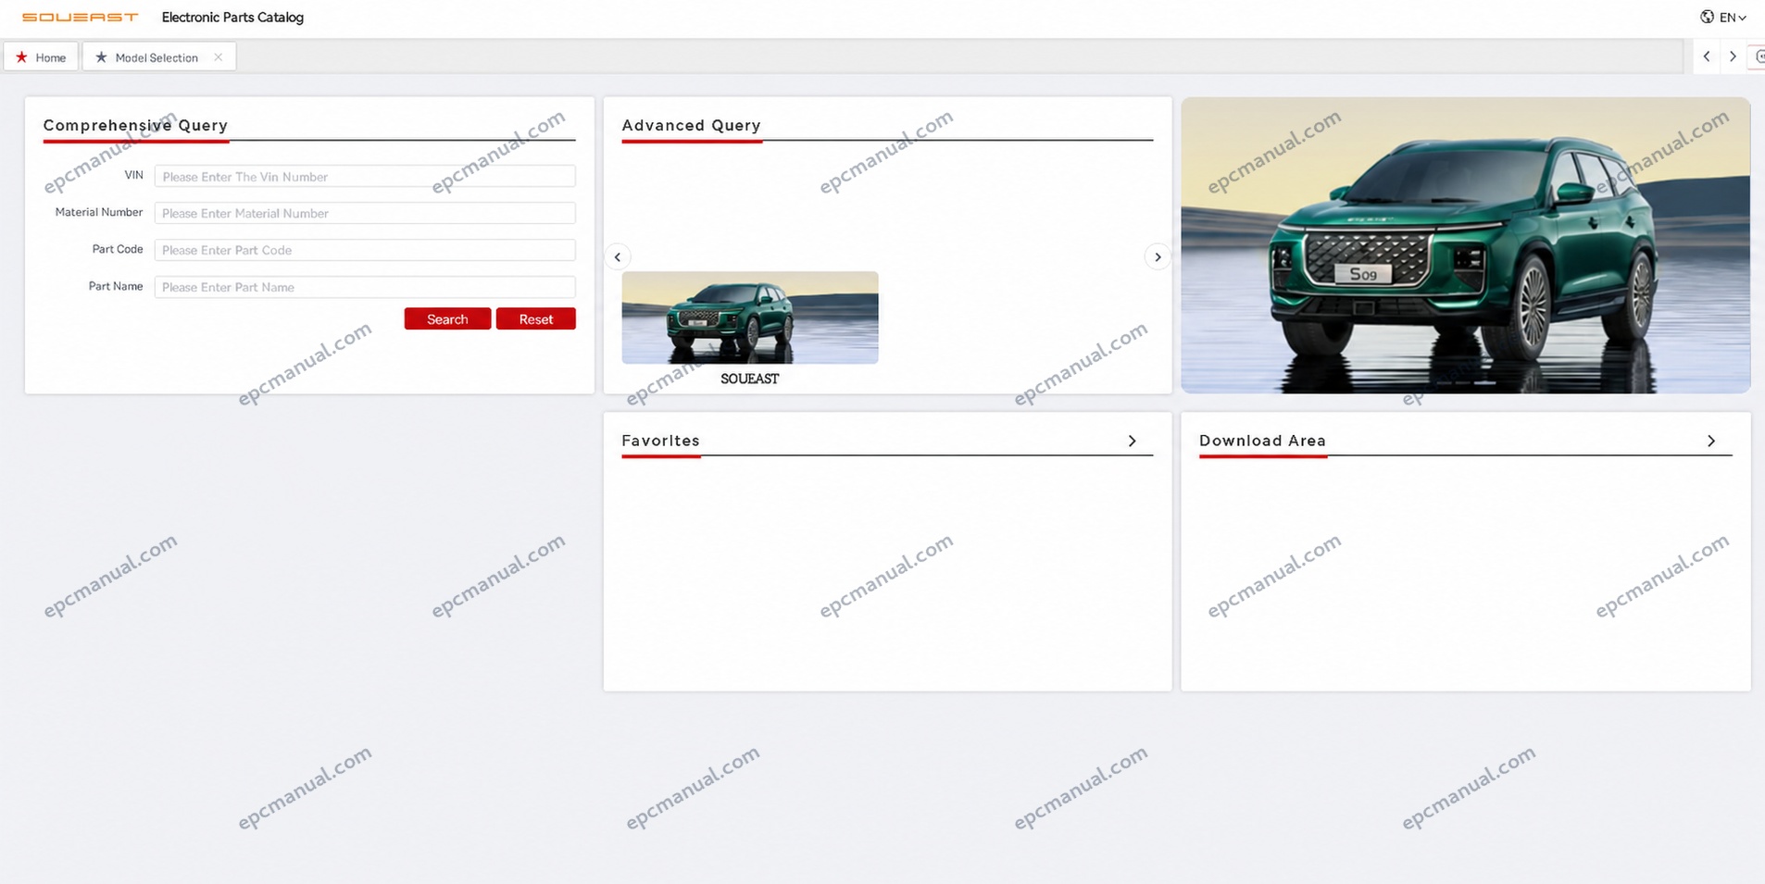Click the Electronic Parts Catalog title

(232, 17)
